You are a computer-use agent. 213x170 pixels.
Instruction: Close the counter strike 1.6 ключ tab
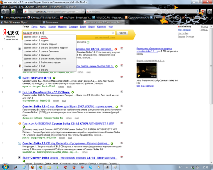coord(123,22)
